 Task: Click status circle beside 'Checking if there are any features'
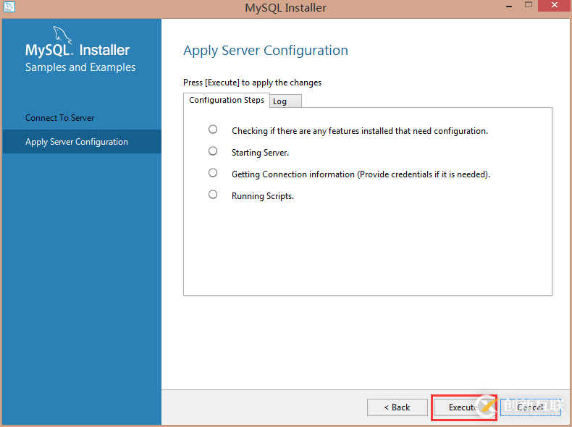tap(213, 130)
